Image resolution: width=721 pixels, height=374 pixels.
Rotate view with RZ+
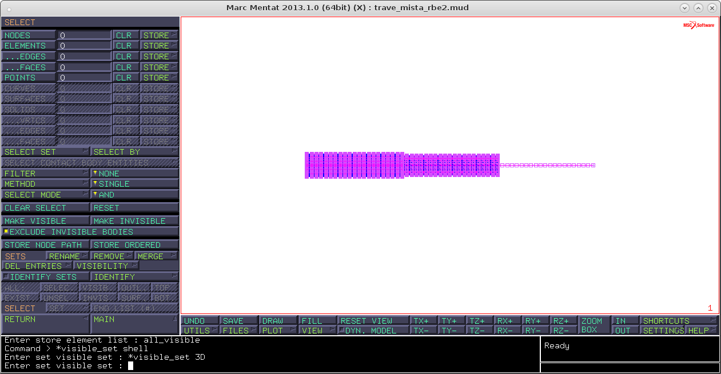564,321
